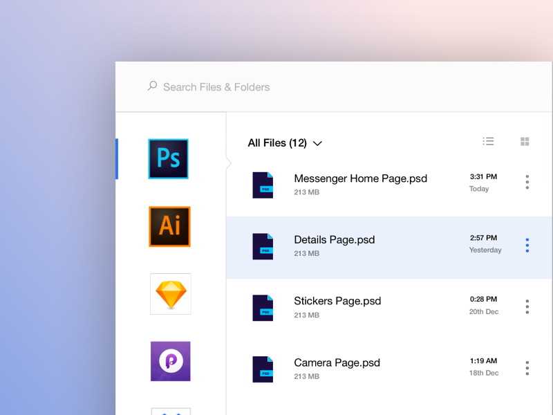The image size is (553, 415).
Task: Open the options menu for Stickers Page.psd
Action: 527,306
